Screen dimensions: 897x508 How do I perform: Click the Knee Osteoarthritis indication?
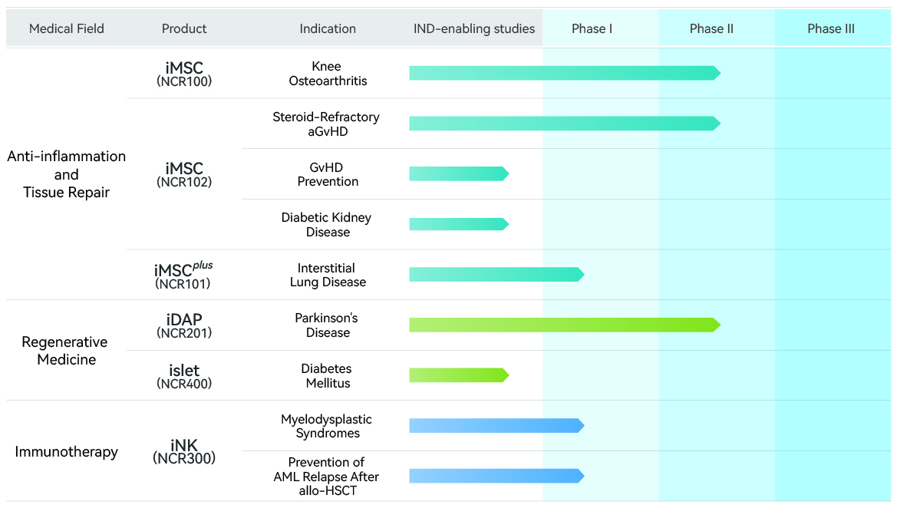[328, 74]
